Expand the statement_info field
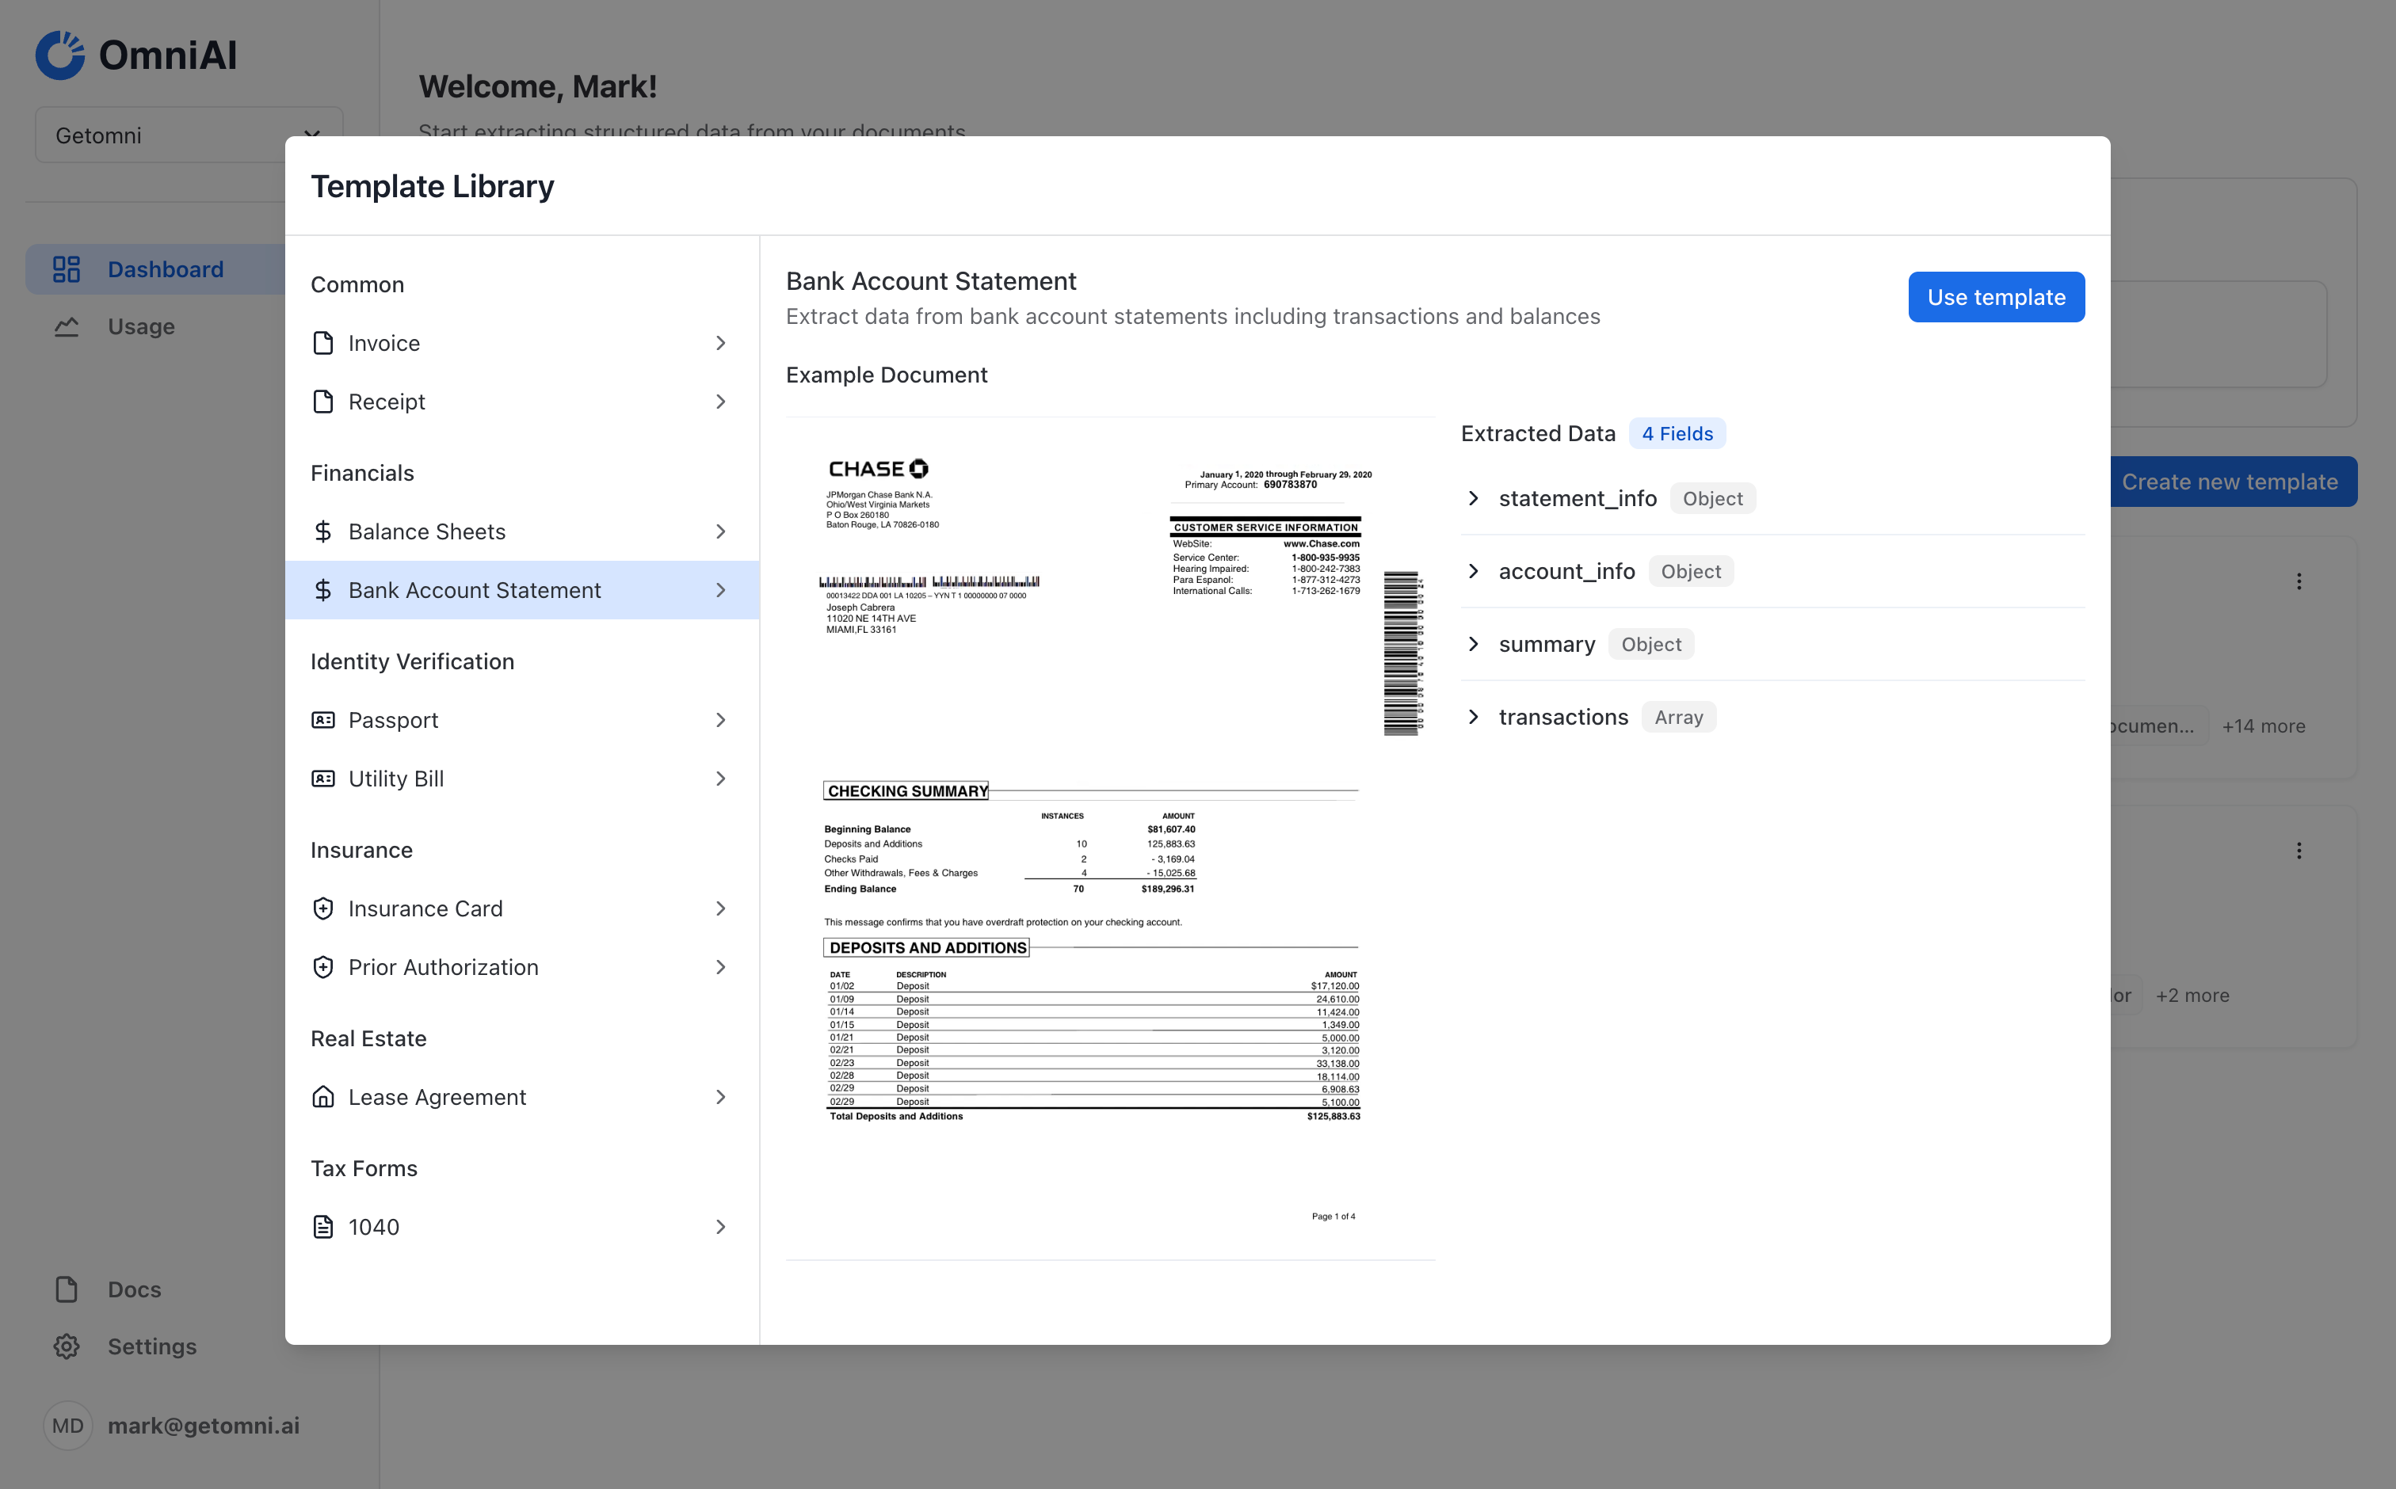This screenshot has width=2396, height=1489. pyautogui.click(x=1475, y=498)
